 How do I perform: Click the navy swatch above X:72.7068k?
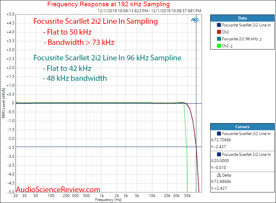tap(219, 134)
